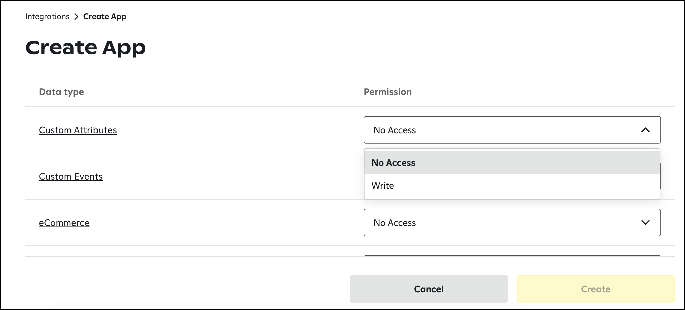The image size is (685, 310).
Task: Open the Custom Attributes data type link
Action: pos(78,130)
